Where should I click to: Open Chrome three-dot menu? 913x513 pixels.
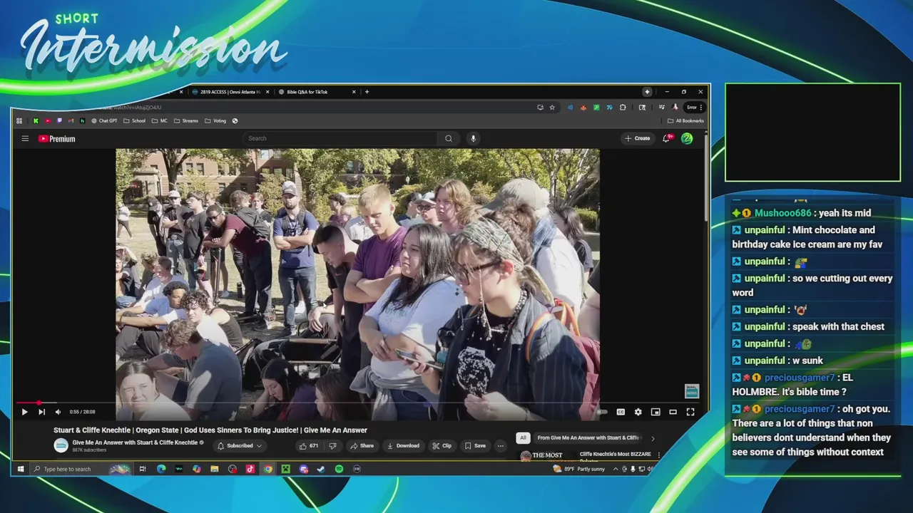[702, 108]
